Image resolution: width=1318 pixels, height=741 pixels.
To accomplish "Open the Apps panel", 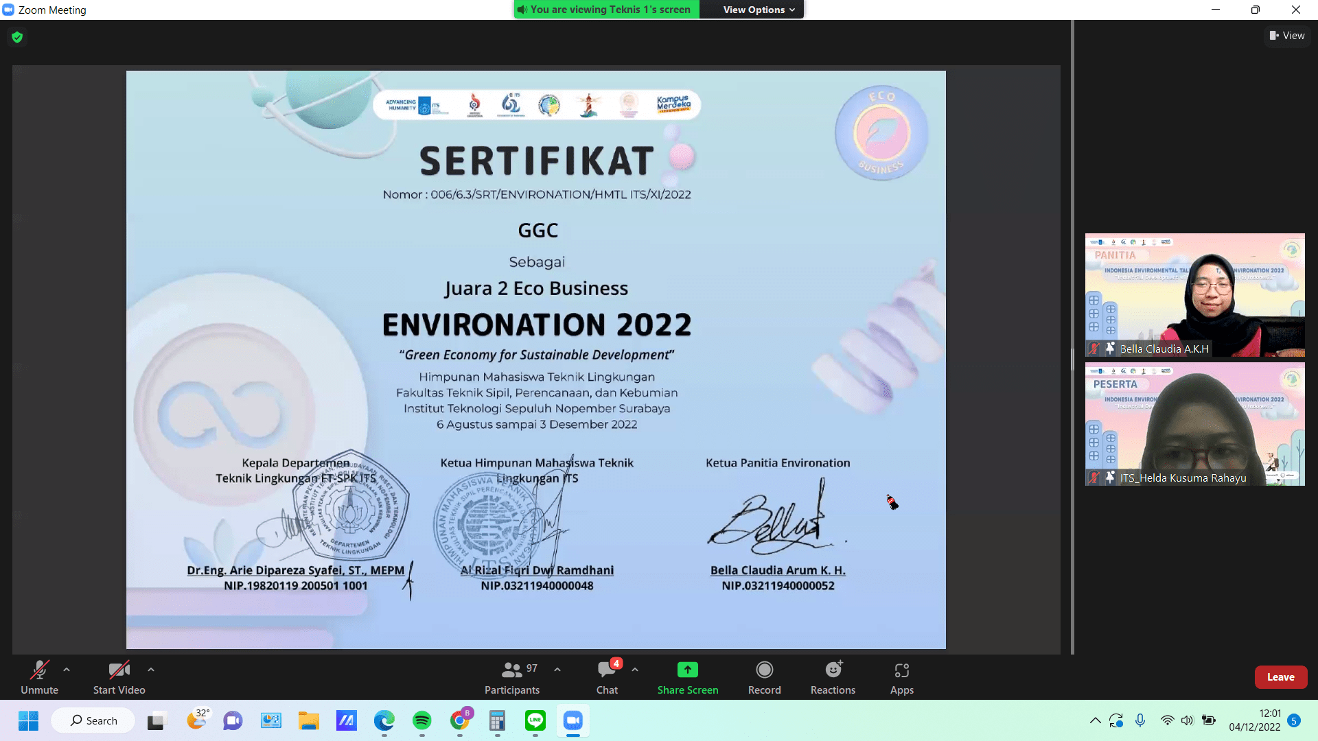I will coord(901,678).
